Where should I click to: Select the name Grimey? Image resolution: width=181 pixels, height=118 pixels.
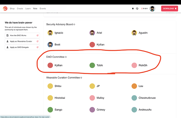click(x=101, y=110)
